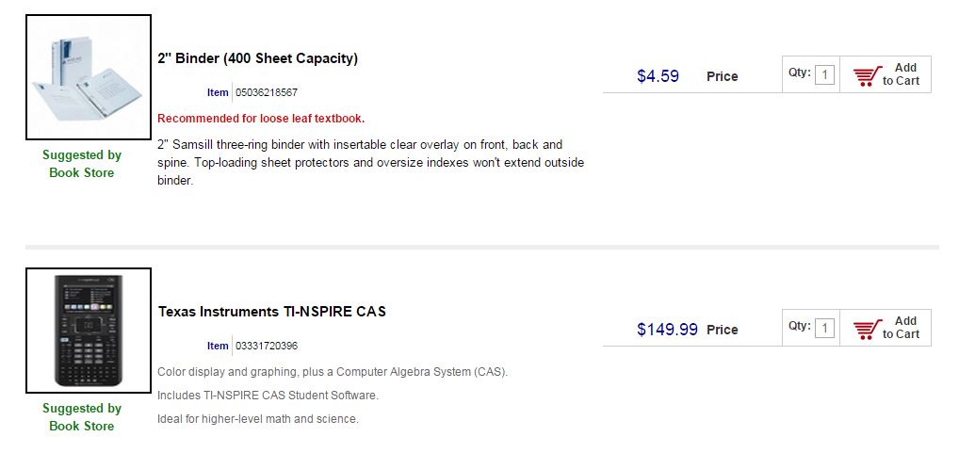Select item number 05036218567
Image resolution: width=959 pixels, height=469 pixels.
click(x=267, y=93)
